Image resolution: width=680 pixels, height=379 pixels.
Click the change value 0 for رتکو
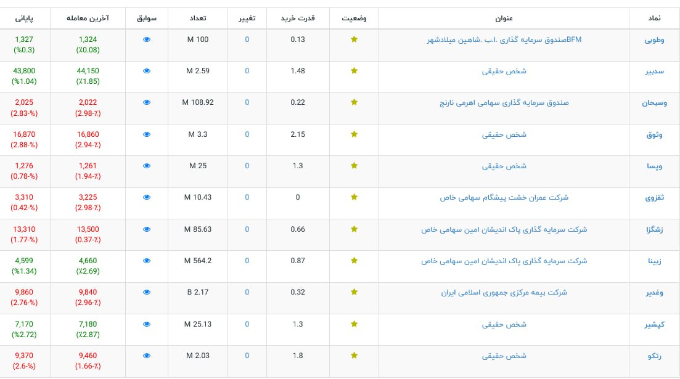[x=247, y=356]
